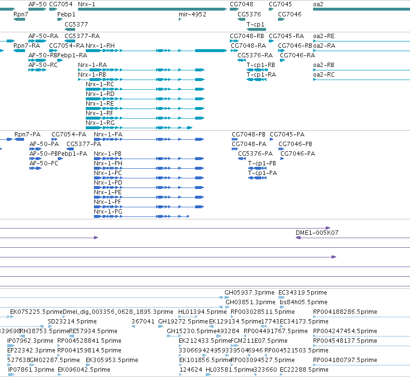This screenshot has width=410, height=377.
Task: Select the RP004180797.5prime EST label
Action: pyautogui.click(x=345, y=360)
